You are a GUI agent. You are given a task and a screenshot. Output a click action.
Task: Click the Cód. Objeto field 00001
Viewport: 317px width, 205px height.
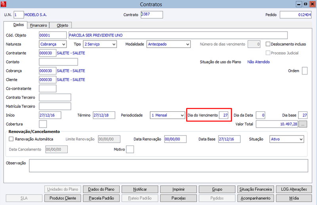(53, 35)
